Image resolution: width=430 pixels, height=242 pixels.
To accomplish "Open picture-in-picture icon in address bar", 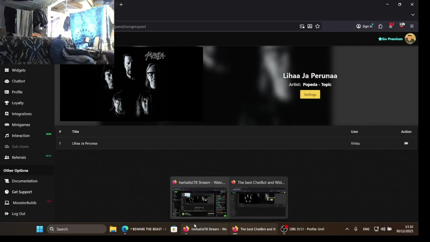I will [302, 26].
